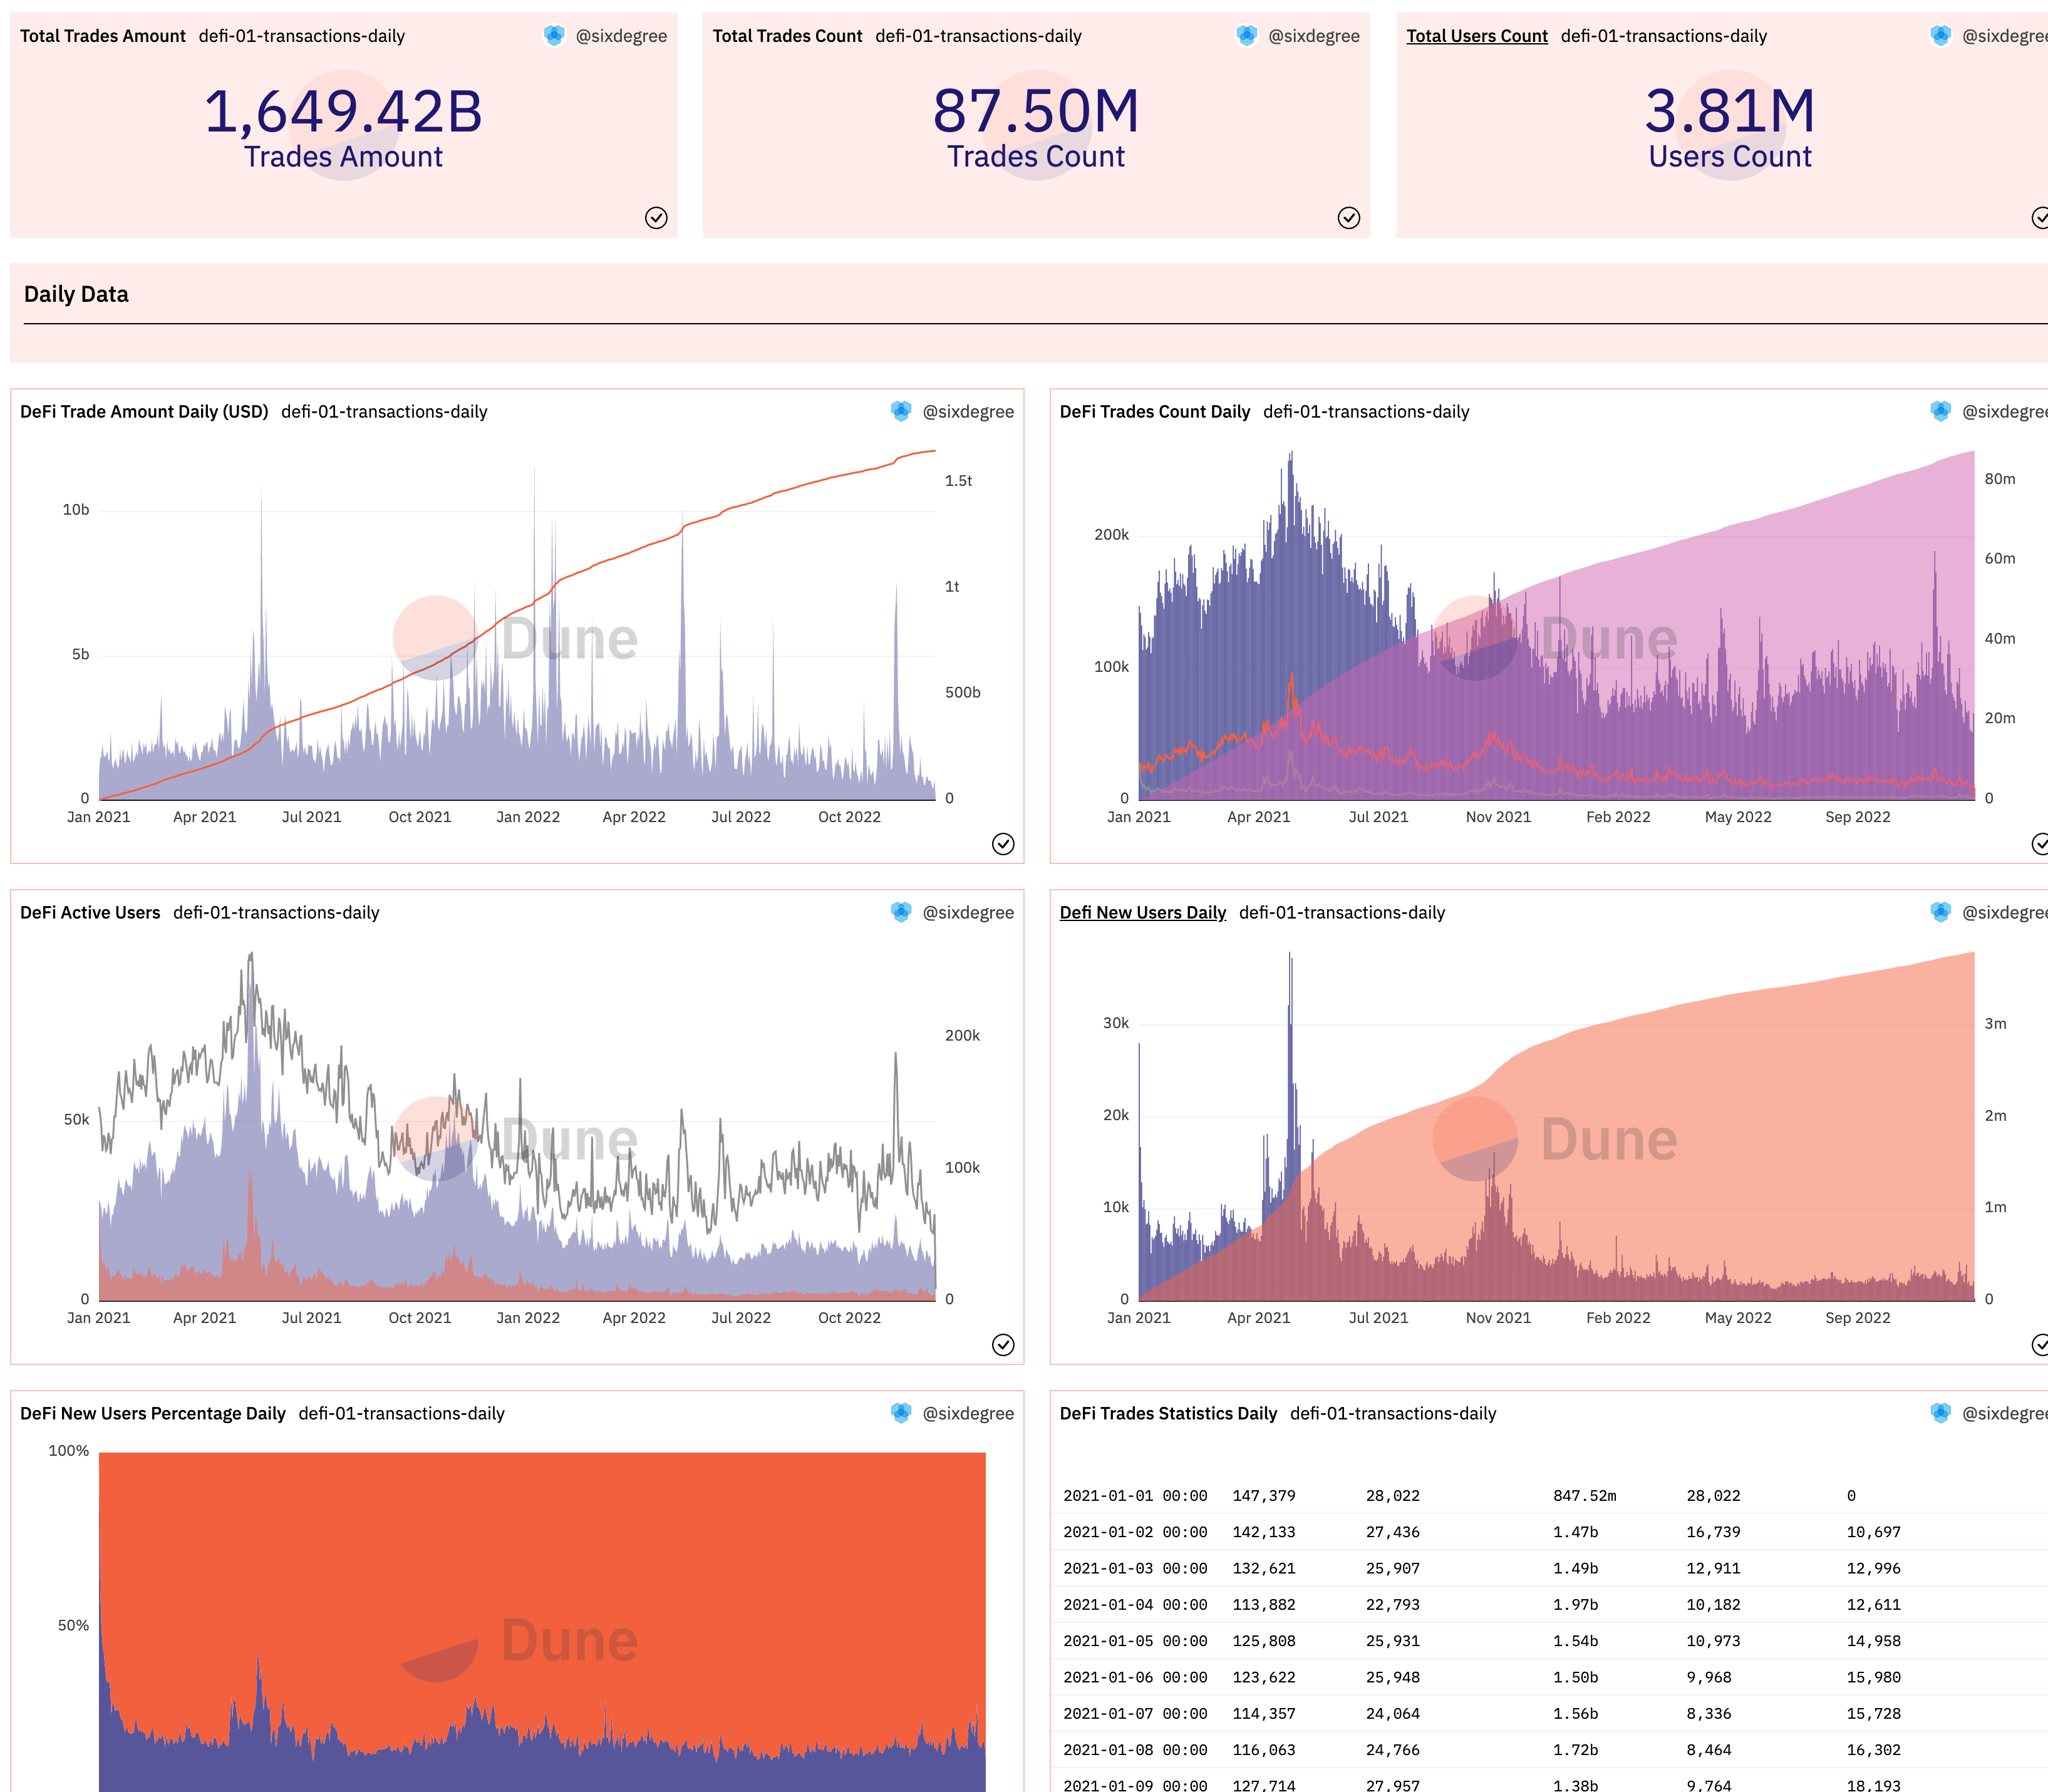2048x1792 pixels.
Task: Click the 147,379 cell in statistics table
Action: [x=1264, y=1496]
